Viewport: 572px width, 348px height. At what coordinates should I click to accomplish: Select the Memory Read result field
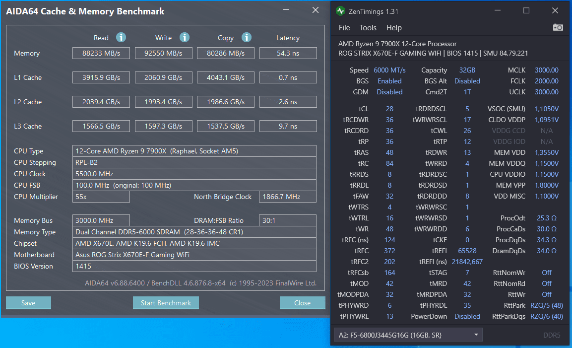101,53
